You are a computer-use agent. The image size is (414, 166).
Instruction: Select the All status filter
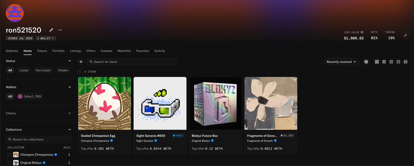(x=10, y=70)
